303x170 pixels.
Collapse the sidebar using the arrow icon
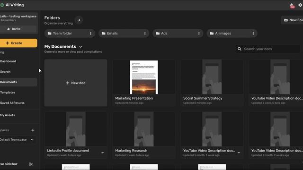31,164
